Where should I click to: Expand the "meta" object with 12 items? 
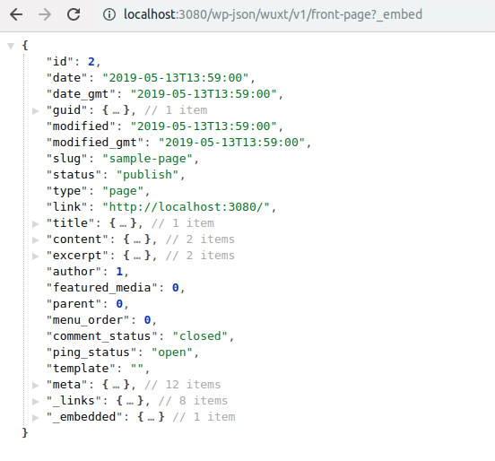[36, 386]
